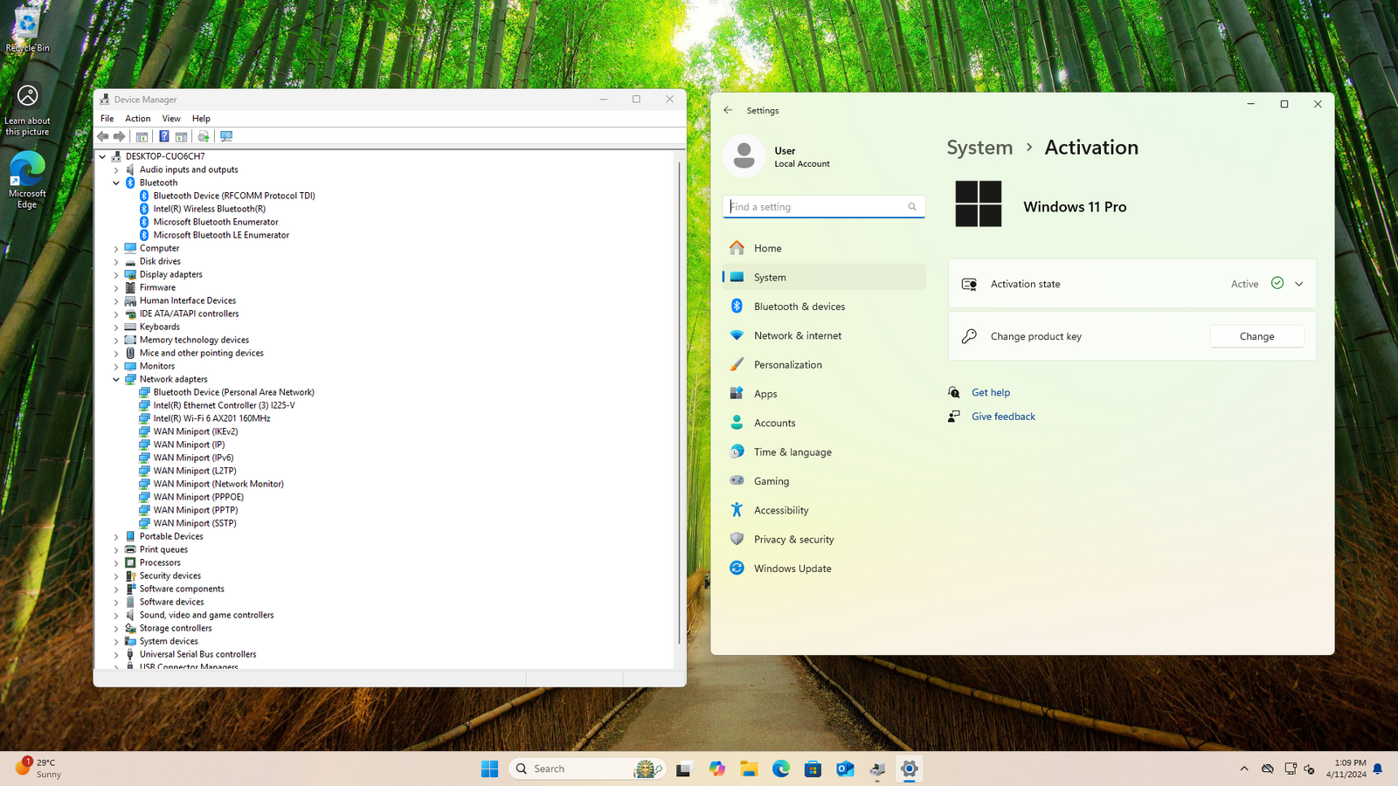The image size is (1398, 786).
Task: Click Show/Hide Action Pane toolbar icon
Action: coord(181,136)
